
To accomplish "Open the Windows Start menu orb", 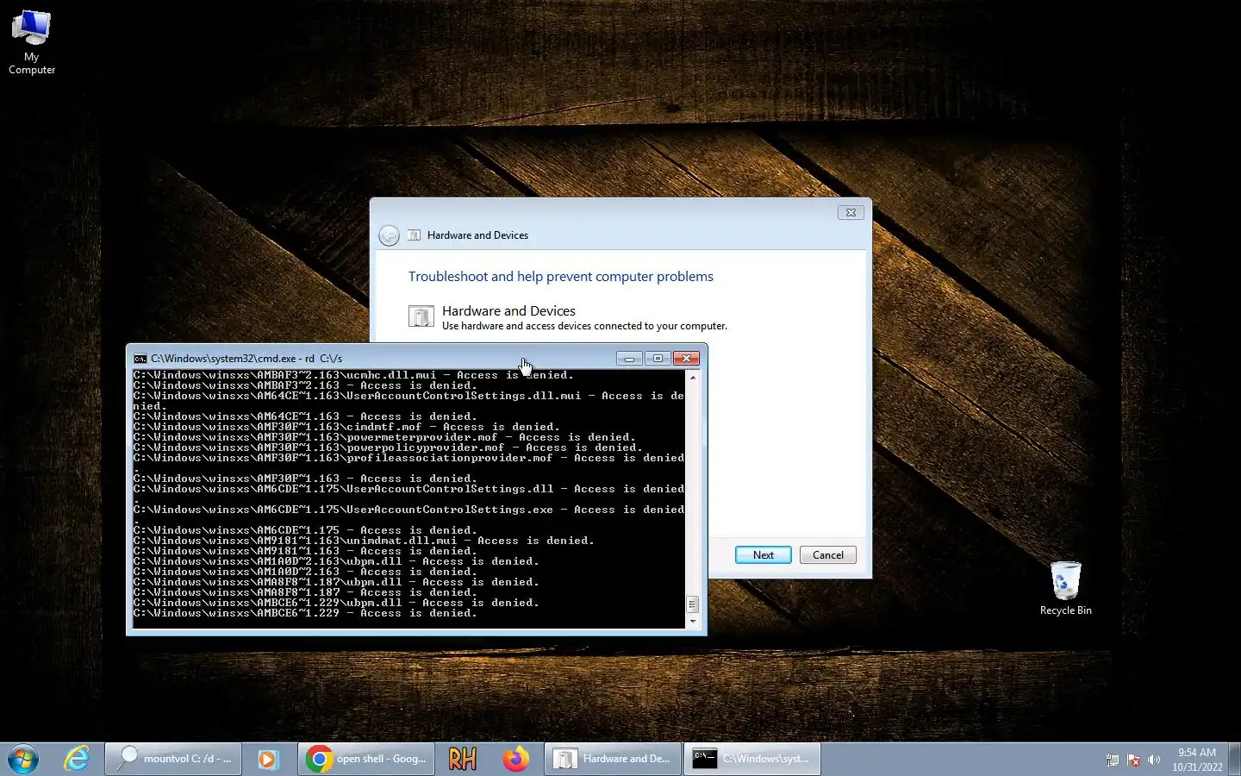I will (x=23, y=759).
